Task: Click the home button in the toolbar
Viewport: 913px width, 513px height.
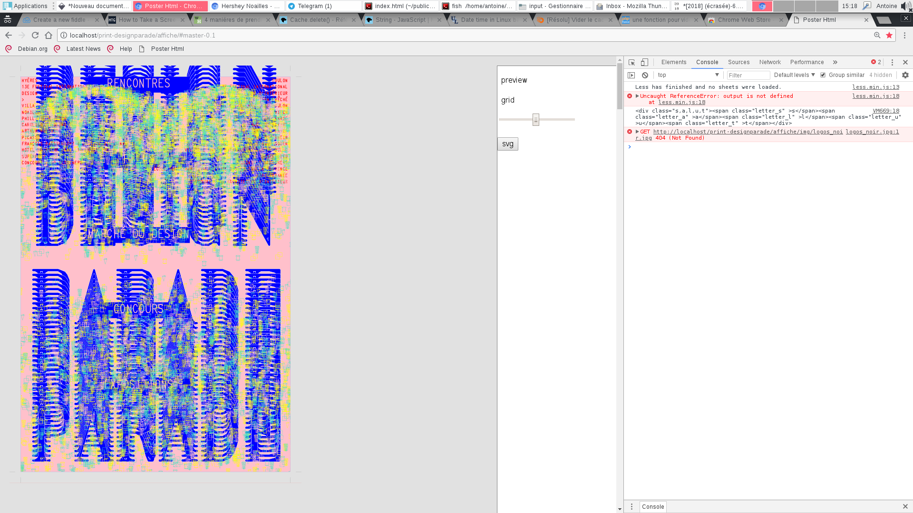Action: (x=49, y=35)
